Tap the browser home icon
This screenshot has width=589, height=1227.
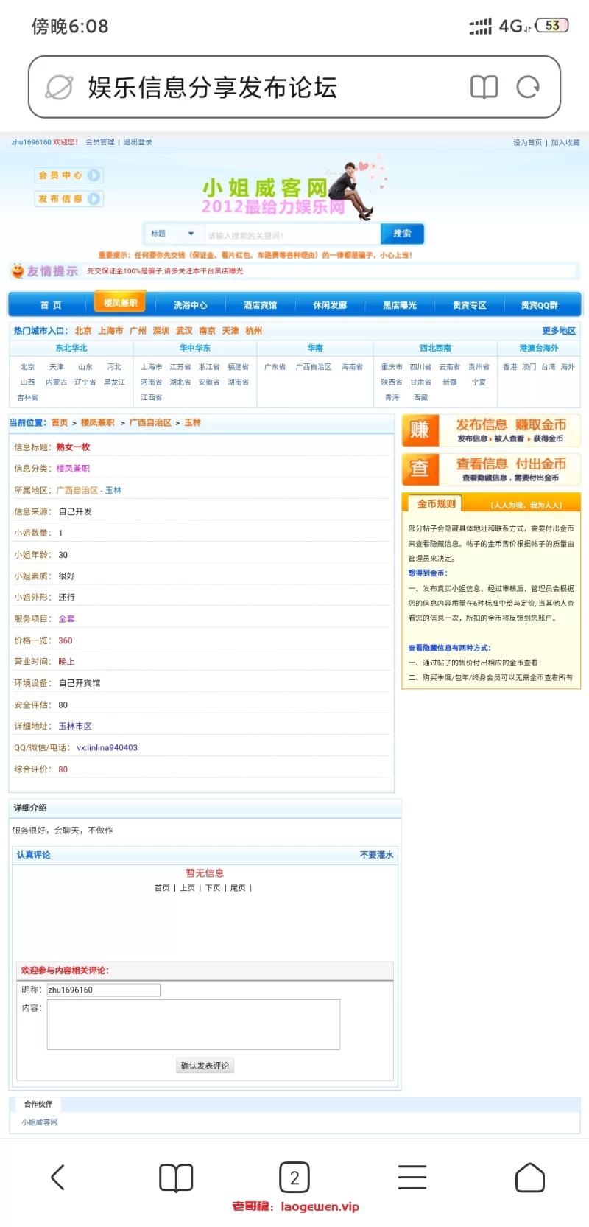(529, 1177)
